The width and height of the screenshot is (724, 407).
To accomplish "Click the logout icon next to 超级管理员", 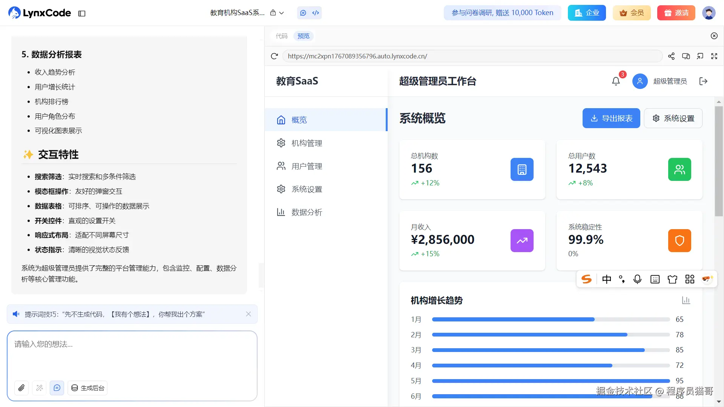I will coord(703,81).
